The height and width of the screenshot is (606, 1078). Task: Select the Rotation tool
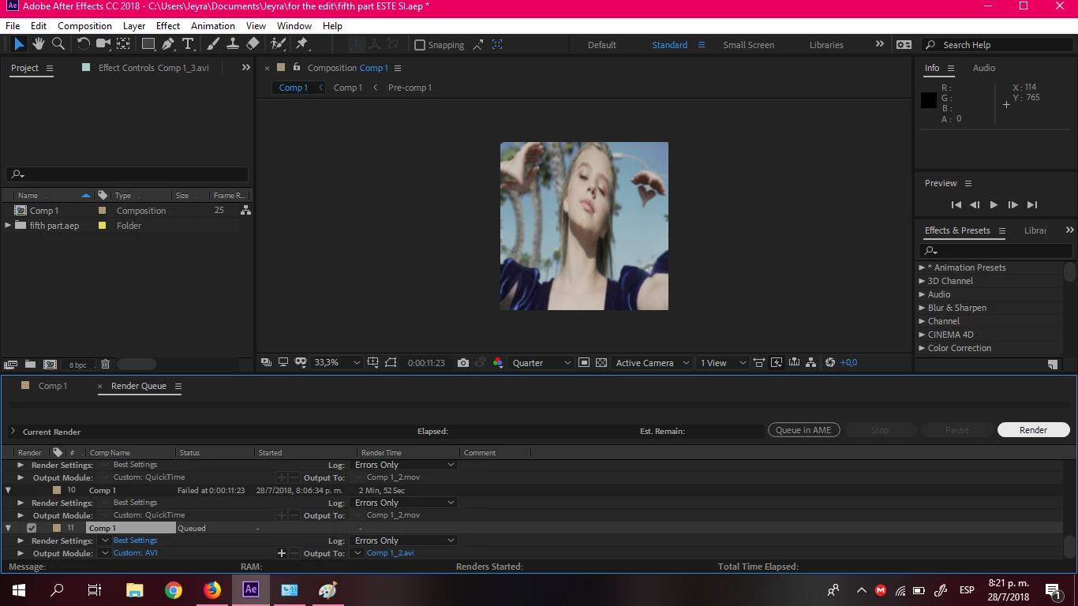(x=83, y=44)
